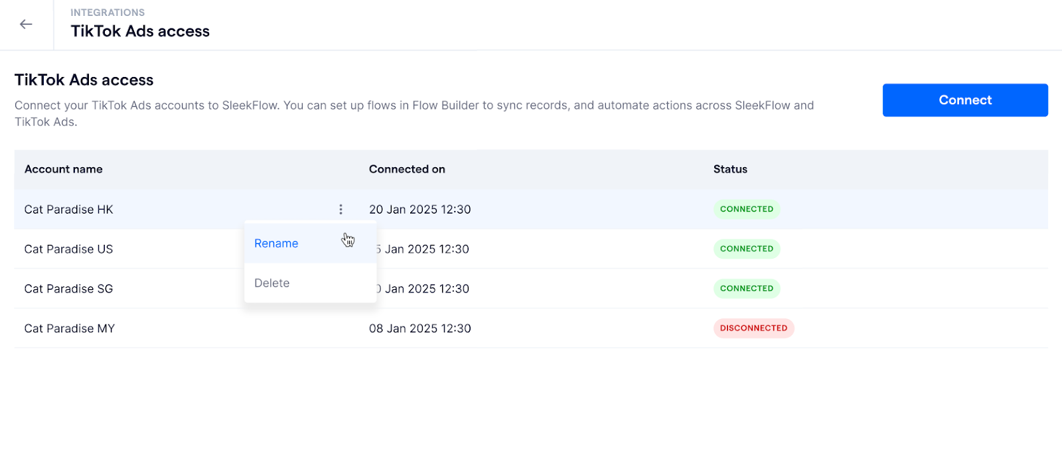Click the blue Connect button
Viewport: 1062px width, 471px height.
[x=965, y=100]
